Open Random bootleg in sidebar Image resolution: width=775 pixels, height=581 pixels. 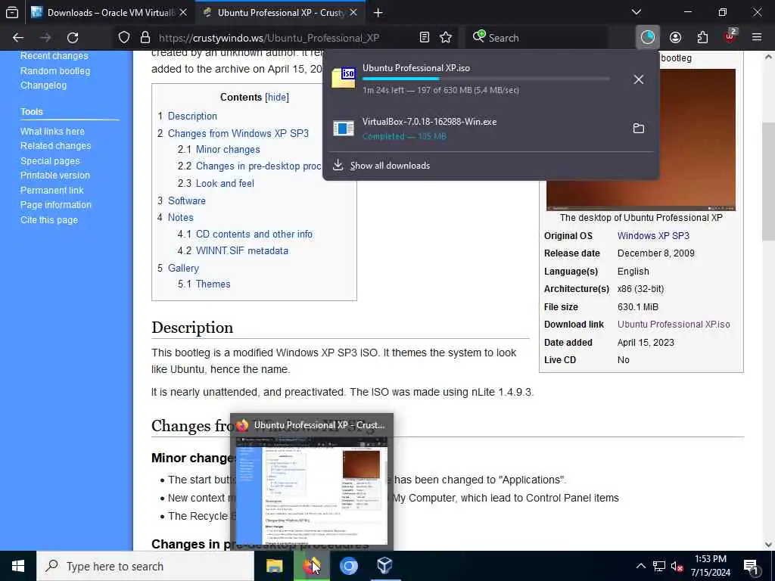pyautogui.click(x=55, y=70)
